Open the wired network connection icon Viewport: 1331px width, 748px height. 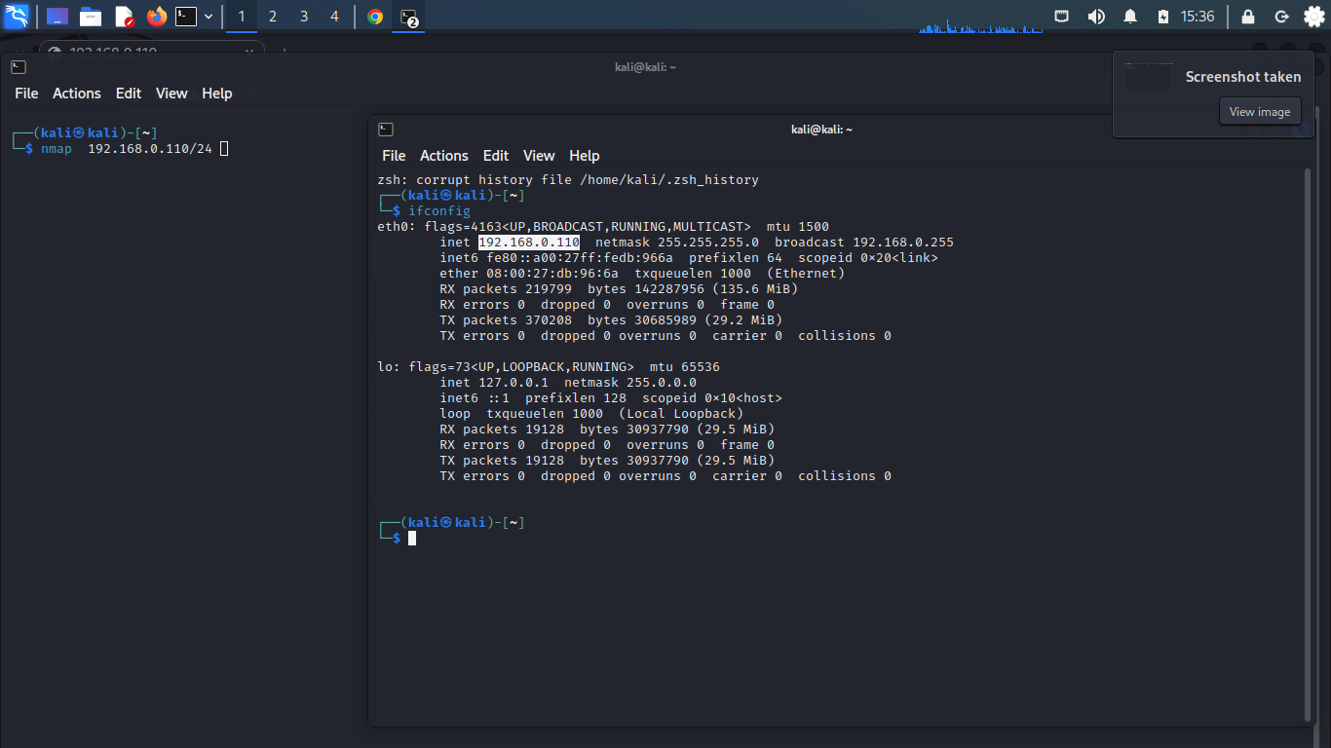tap(1062, 17)
